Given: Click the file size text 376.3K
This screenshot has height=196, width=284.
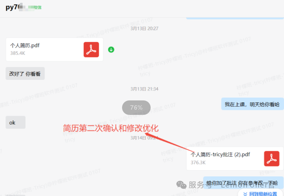Looking at the screenshot, I should (198, 163).
